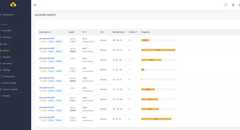Click orange star badge under @cryptosean08
This screenshot has width=240, height=130.
click(x=44, y=51)
